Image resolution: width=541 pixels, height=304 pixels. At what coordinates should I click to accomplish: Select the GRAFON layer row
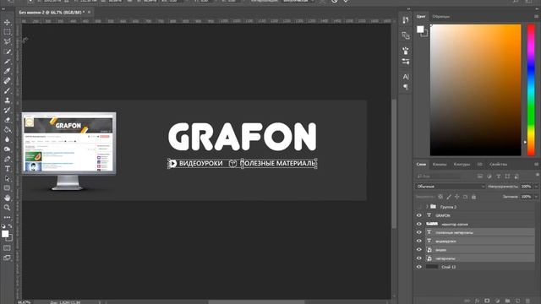pyautogui.click(x=479, y=215)
